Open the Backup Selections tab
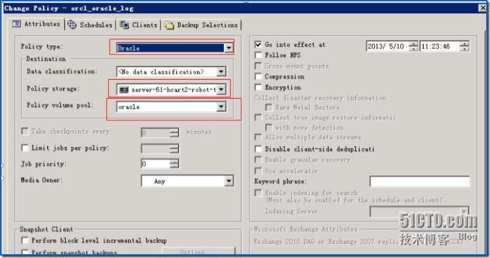Screen dimensions: 490x258 click(201, 25)
